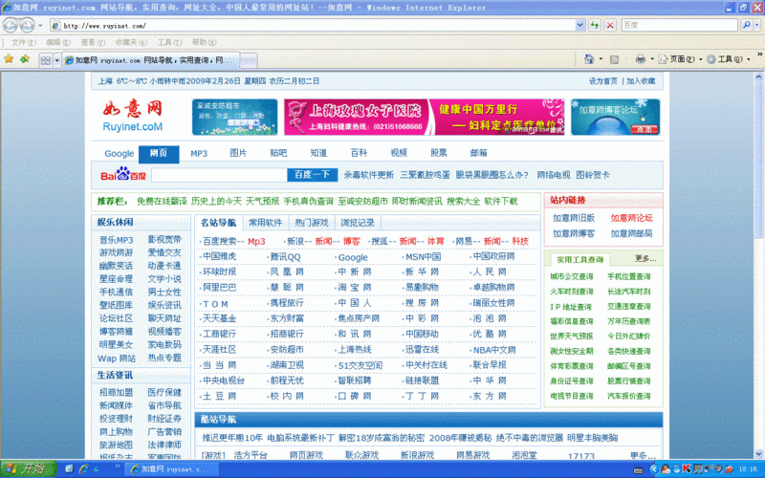Click the Refresh page icon
The height and width of the screenshot is (478, 765).
pyautogui.click(x=594, y=25)
